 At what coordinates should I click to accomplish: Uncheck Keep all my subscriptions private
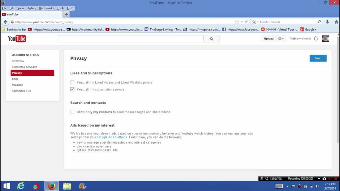pos(72,89)
